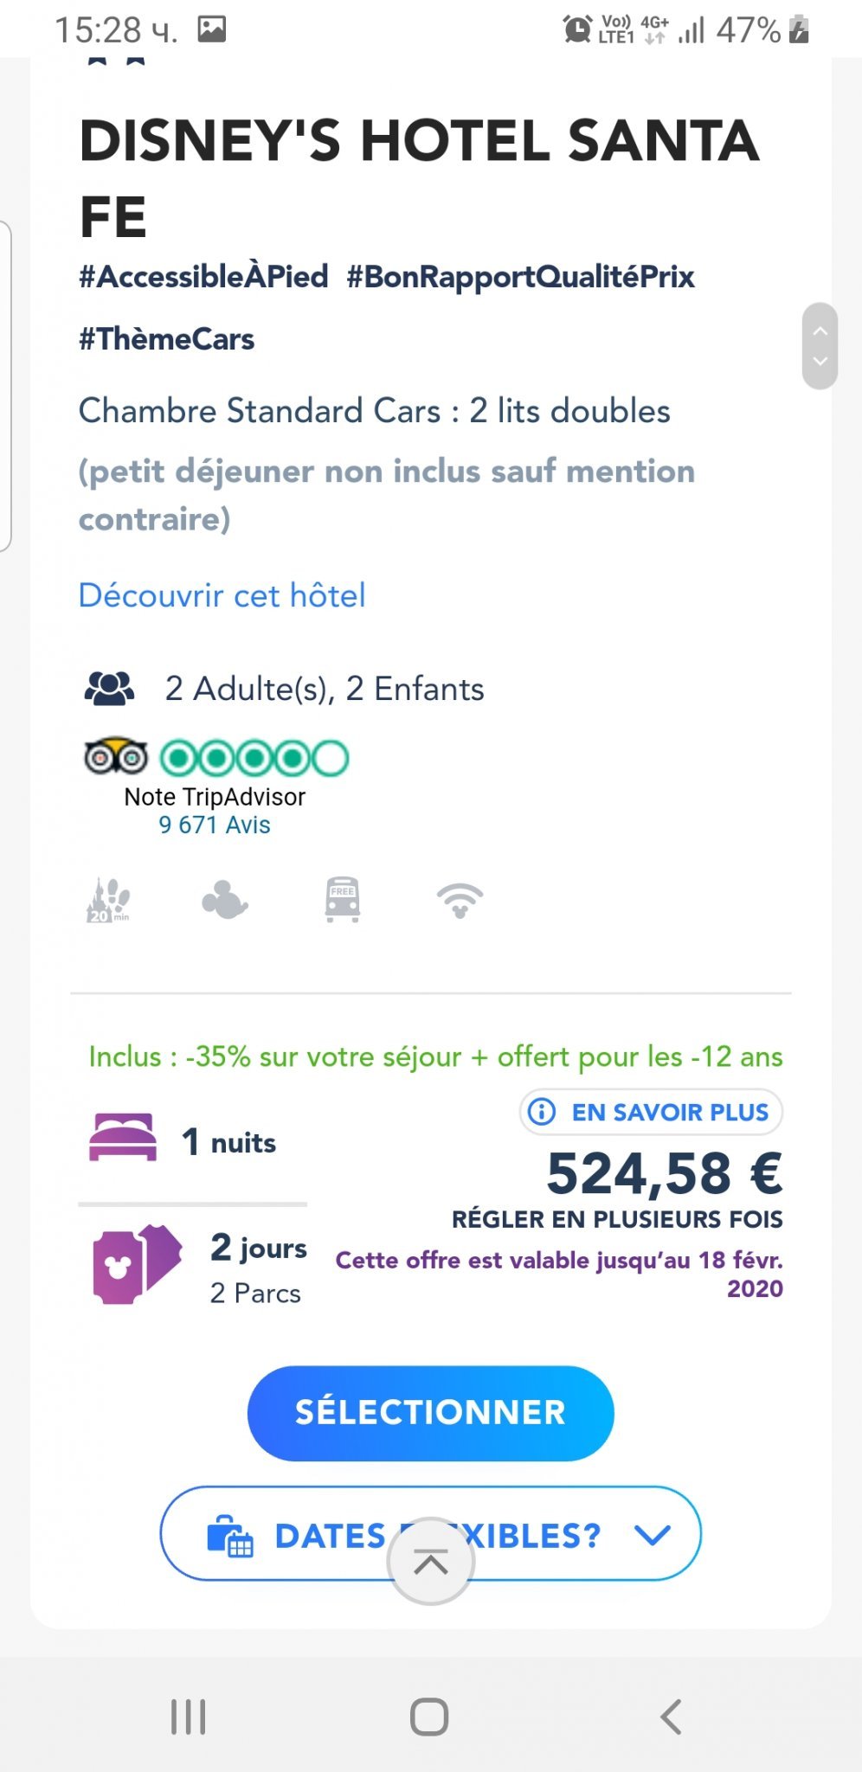Screen dimensions: 862x1772
Task: Tap the castle 20 min walk icon
Action: tap(108, 901)
